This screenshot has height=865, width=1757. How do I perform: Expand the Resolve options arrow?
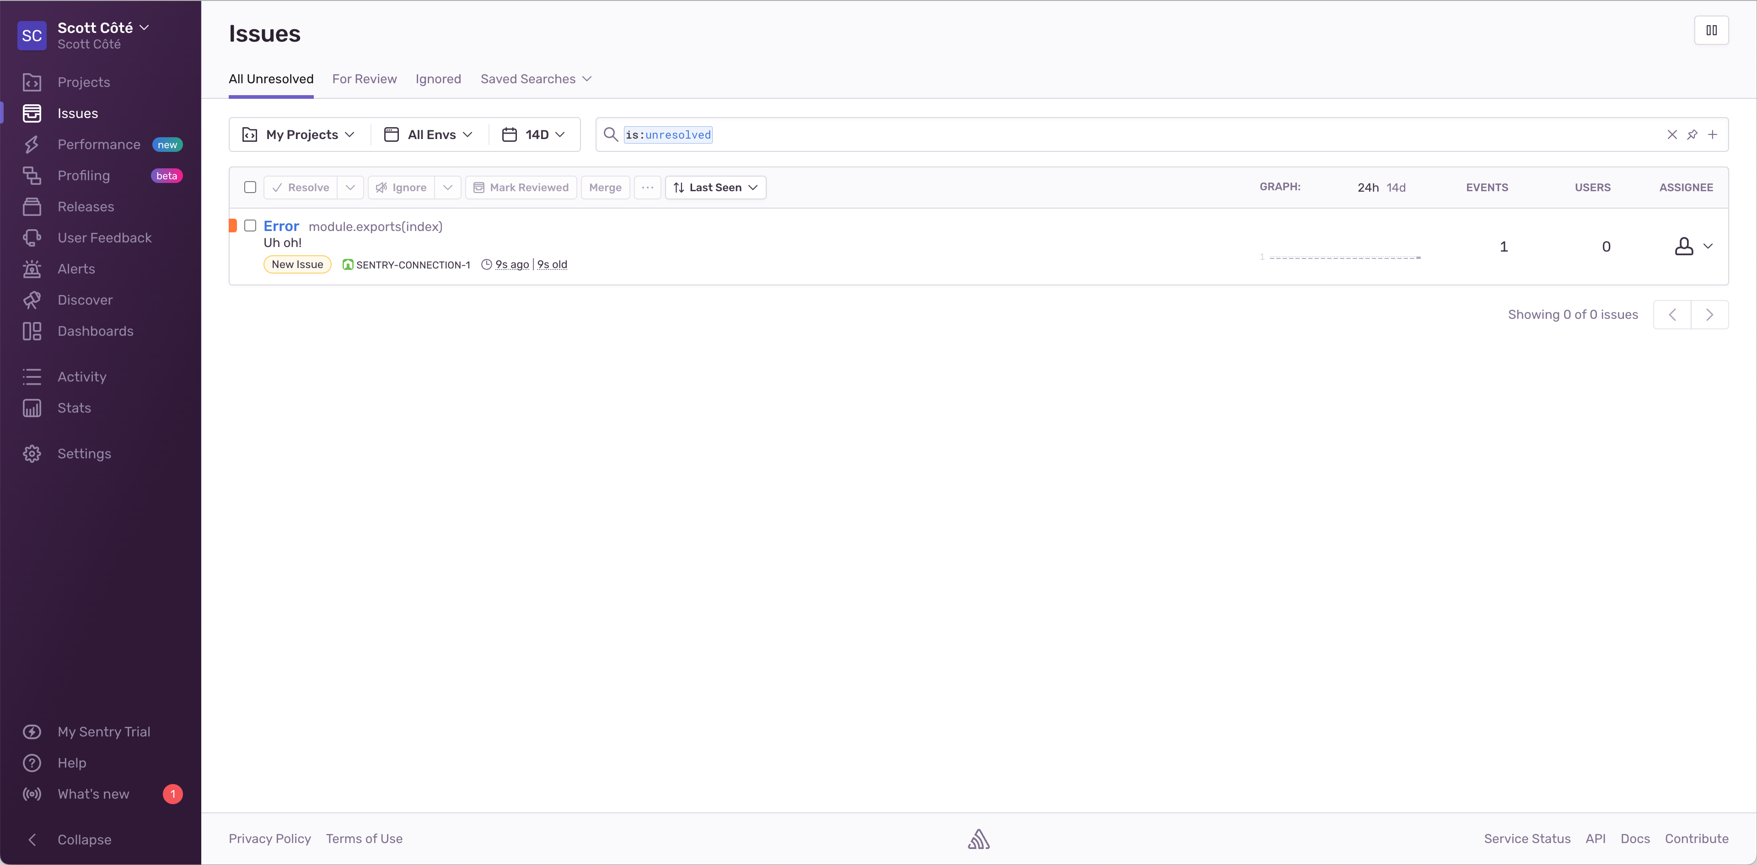pos(350,188)
